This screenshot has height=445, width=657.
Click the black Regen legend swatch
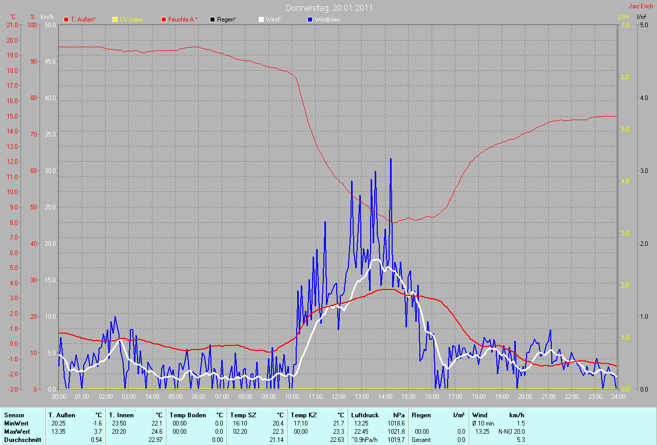pos(212,20)
